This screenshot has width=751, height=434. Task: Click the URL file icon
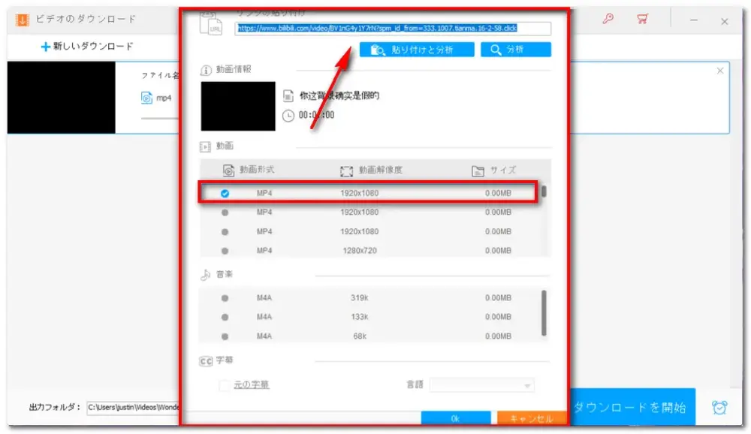pyautogui.click(x=212, y=24)
